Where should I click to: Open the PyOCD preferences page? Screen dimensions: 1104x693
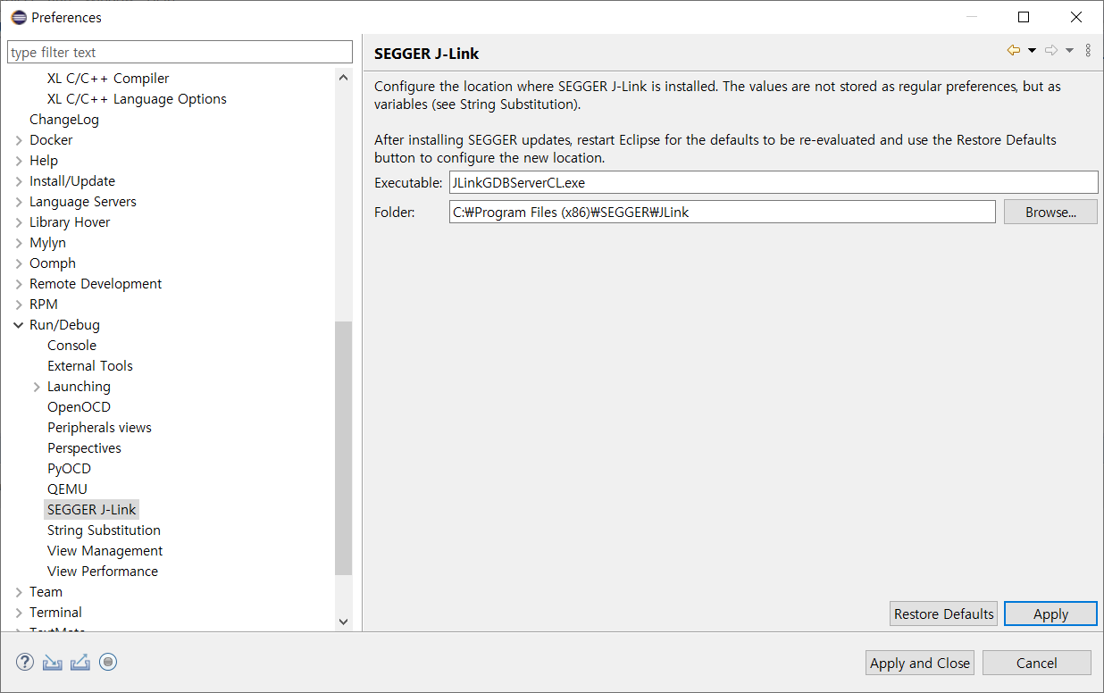70,469
